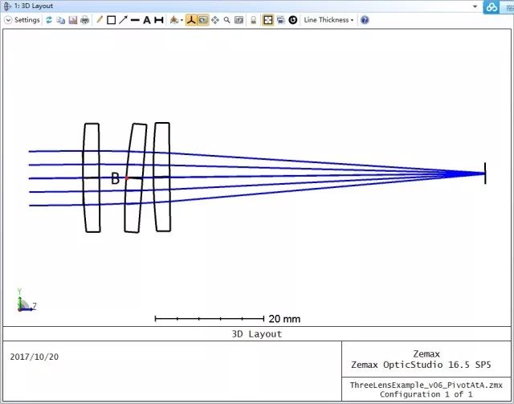
Task: Open the Line Thickness dropdown
Action: click(x=328, y=20)
